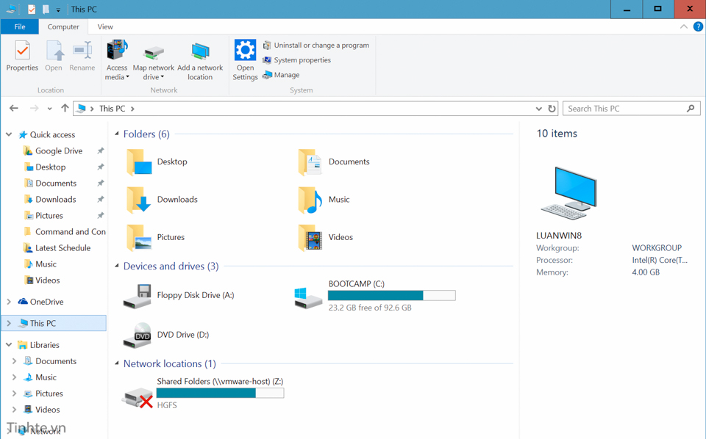
Task: Expand the OneDrive tree node
Action: point(9,302)
